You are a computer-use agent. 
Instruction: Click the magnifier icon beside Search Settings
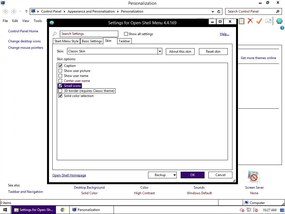pyautogui.click(x=55, y=34)
